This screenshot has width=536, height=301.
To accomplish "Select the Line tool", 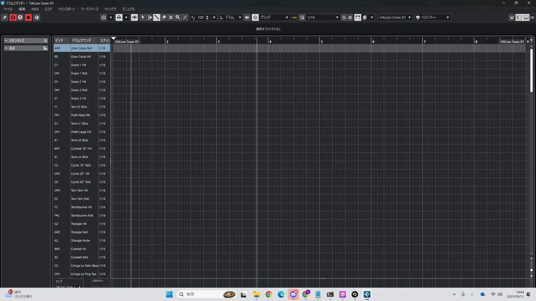I will tap(185, 17).
